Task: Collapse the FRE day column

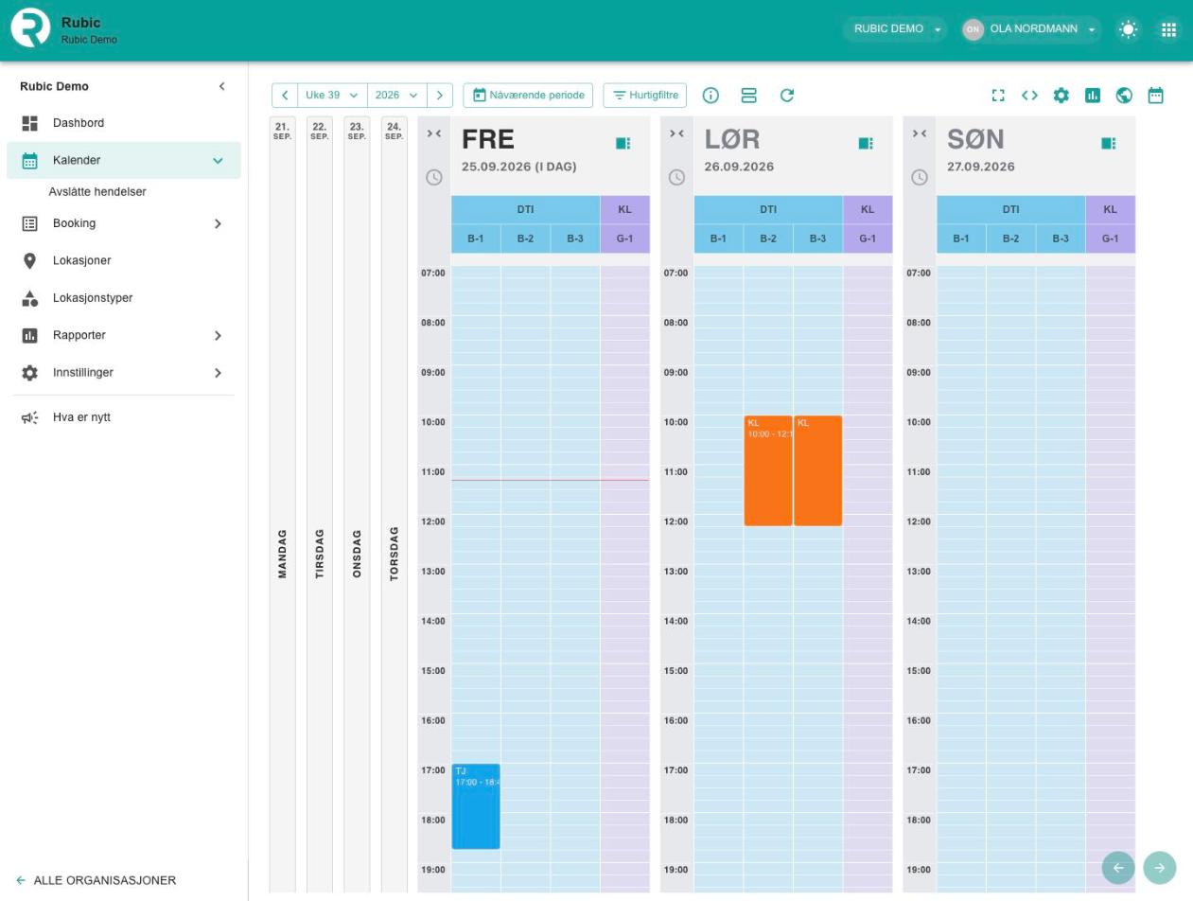Action: pos(434,133)
